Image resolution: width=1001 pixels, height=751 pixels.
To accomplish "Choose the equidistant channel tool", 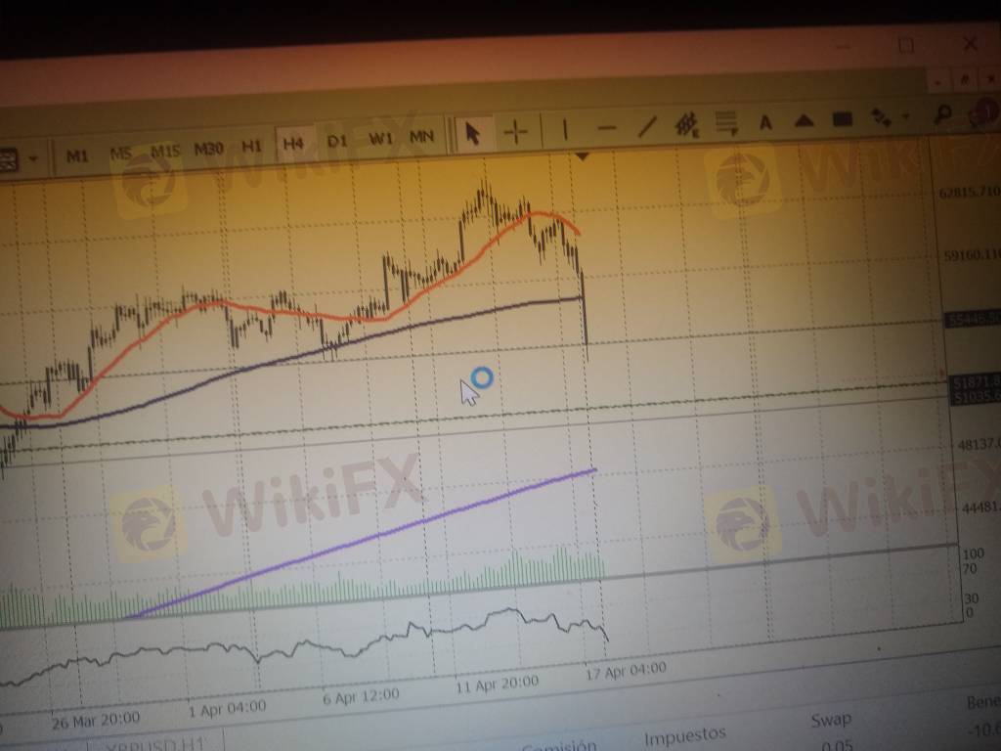I will tap(686, 125).
